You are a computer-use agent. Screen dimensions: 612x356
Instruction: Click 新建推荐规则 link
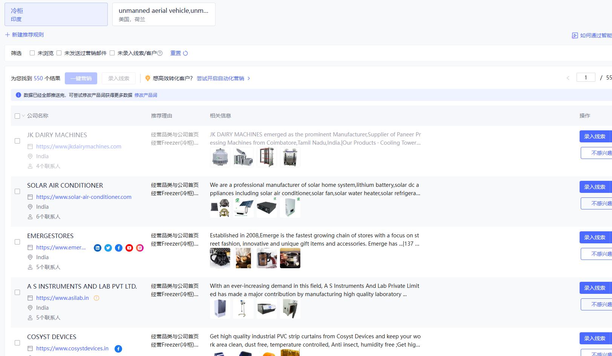pos(24,35)
